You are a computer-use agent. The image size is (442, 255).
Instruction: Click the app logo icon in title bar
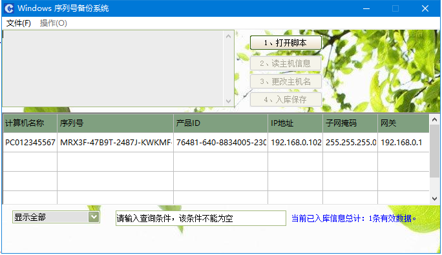click(x=9, y=8)
